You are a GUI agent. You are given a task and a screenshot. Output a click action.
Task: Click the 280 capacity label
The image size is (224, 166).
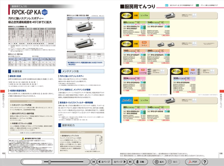click(x=150, y=51)
